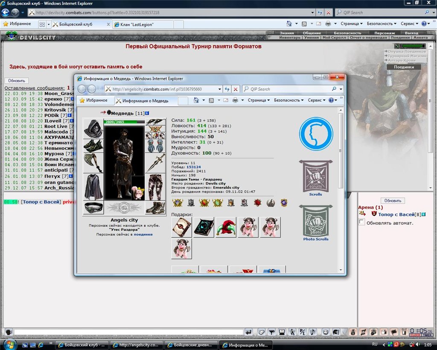The image size is (437, 350).
Task: Click the smiley emoticons chat button
Action: (x=325, y=332)
